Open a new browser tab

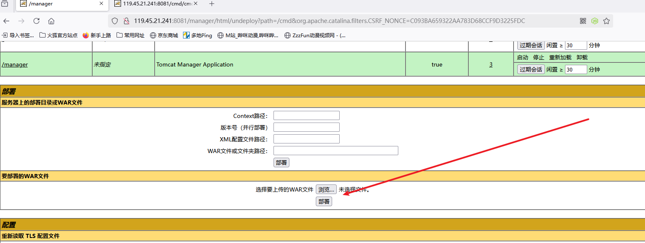[x=212, y=4]
